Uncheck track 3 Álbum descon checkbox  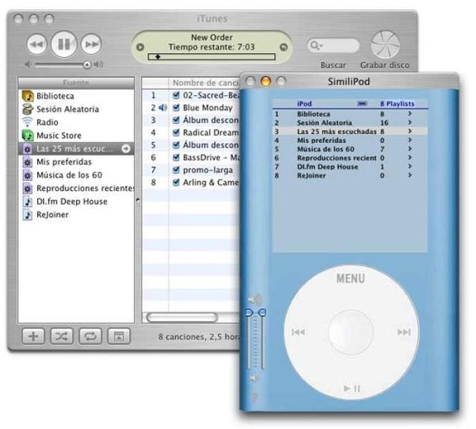(176, 120)
